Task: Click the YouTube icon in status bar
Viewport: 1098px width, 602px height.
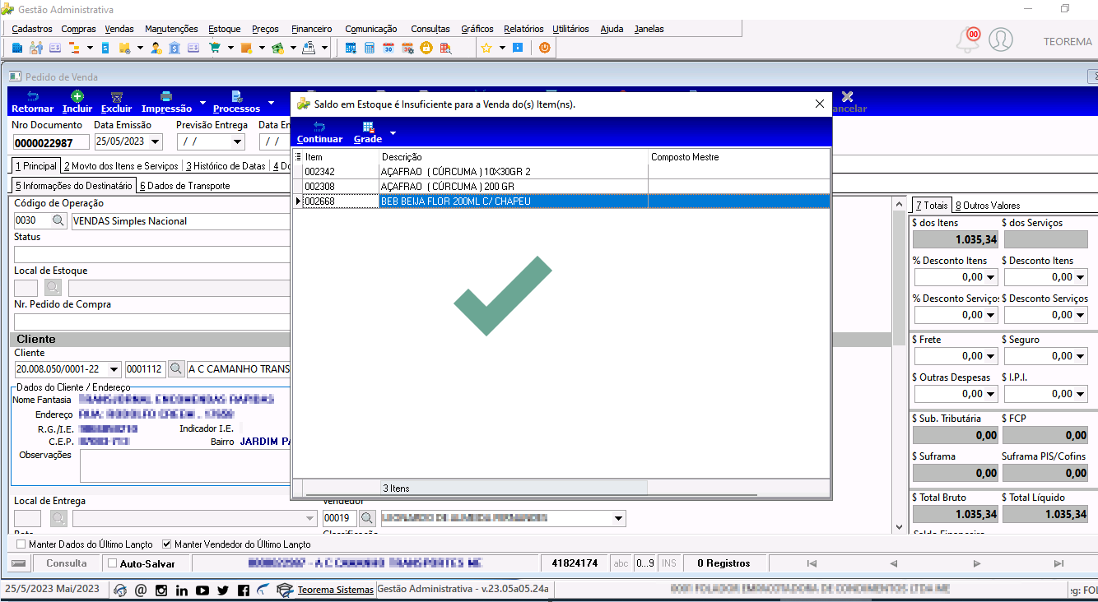Action: tap(202, 590)
